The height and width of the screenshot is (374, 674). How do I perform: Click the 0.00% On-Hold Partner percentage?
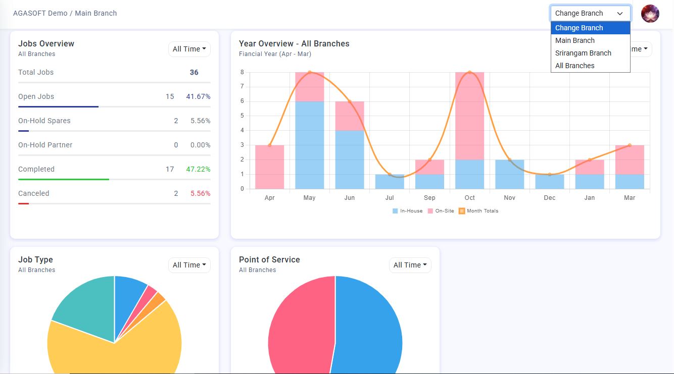[201, 145]
